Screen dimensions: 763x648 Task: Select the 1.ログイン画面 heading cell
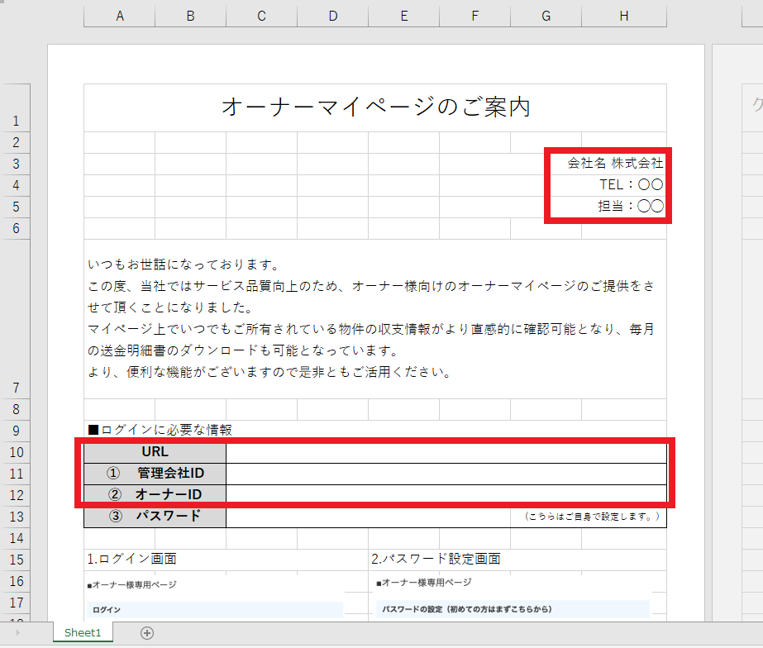(132, 559)
